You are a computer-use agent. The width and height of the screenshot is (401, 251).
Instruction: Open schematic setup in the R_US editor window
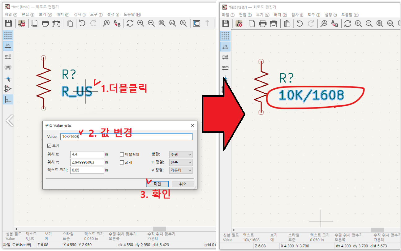tap(22, 23)
